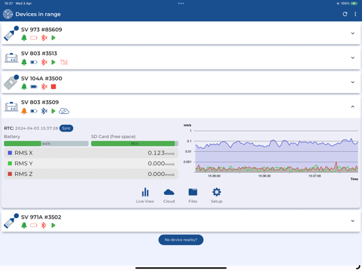Tap the Battery 44% progress bar

(x=46, y=143)
